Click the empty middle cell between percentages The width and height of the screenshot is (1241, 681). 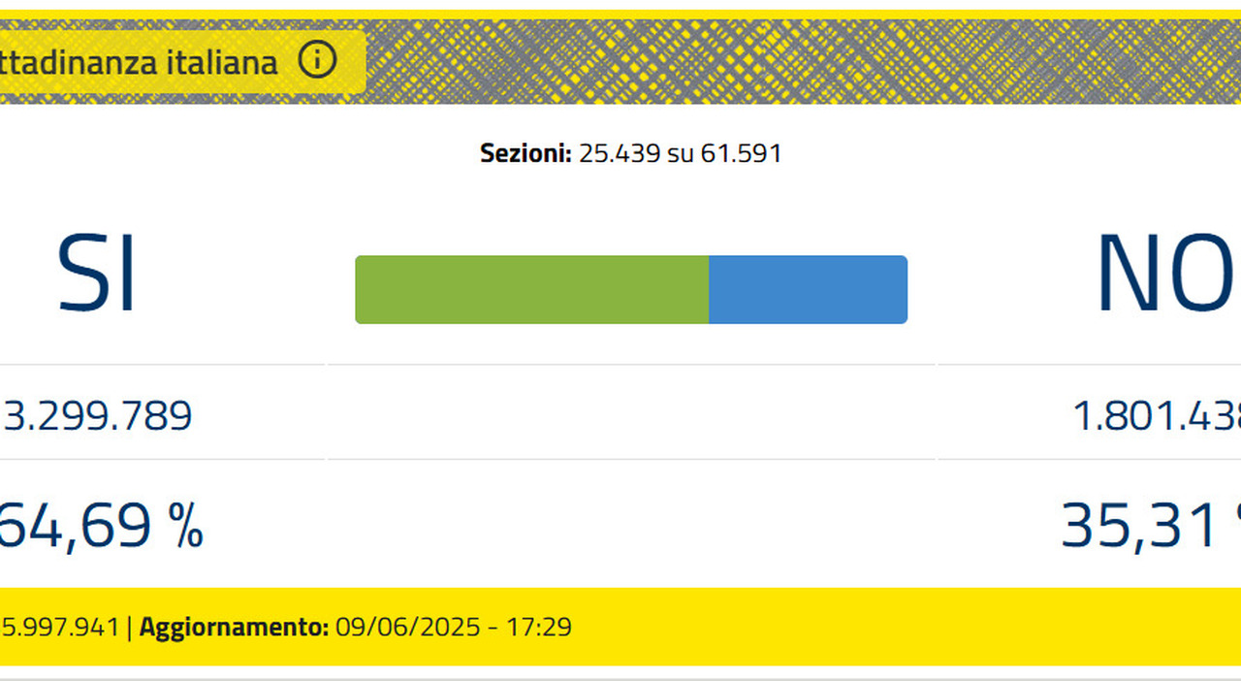pos(631,524)
